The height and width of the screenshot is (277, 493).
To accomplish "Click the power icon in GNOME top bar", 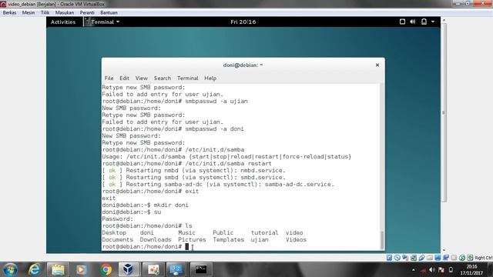I will [x=424, y=22].
